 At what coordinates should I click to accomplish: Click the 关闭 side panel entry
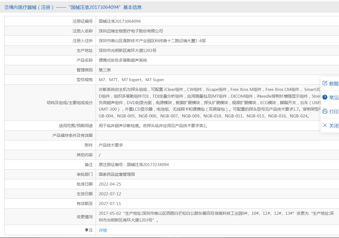click(x=330, y=126)
